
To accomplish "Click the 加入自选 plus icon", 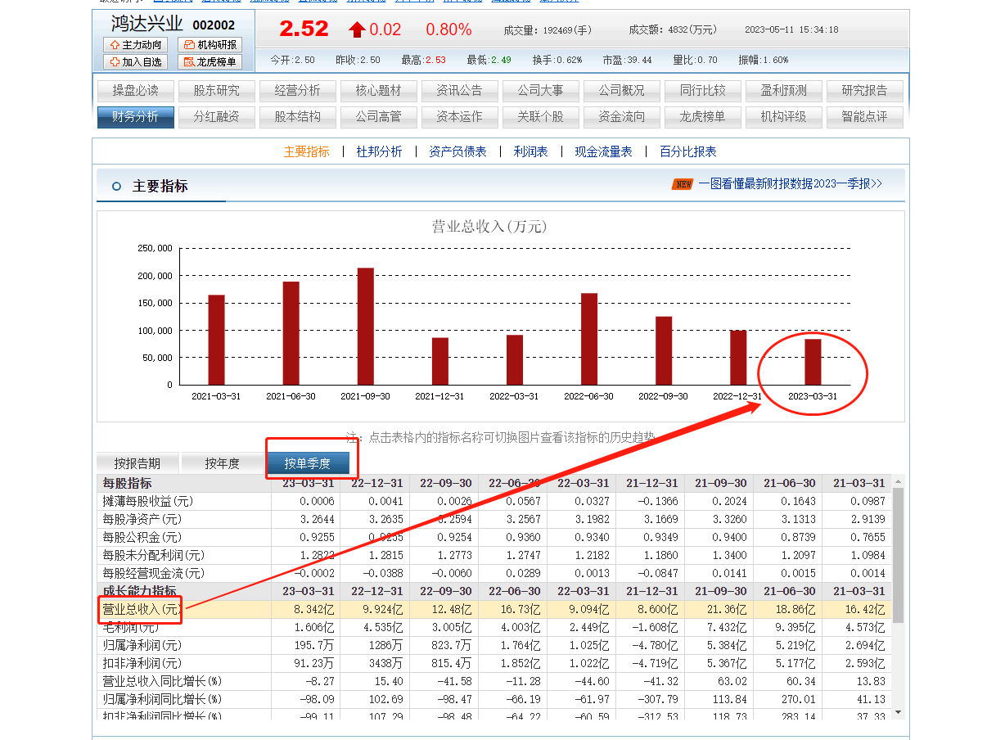I will (115, 62).
